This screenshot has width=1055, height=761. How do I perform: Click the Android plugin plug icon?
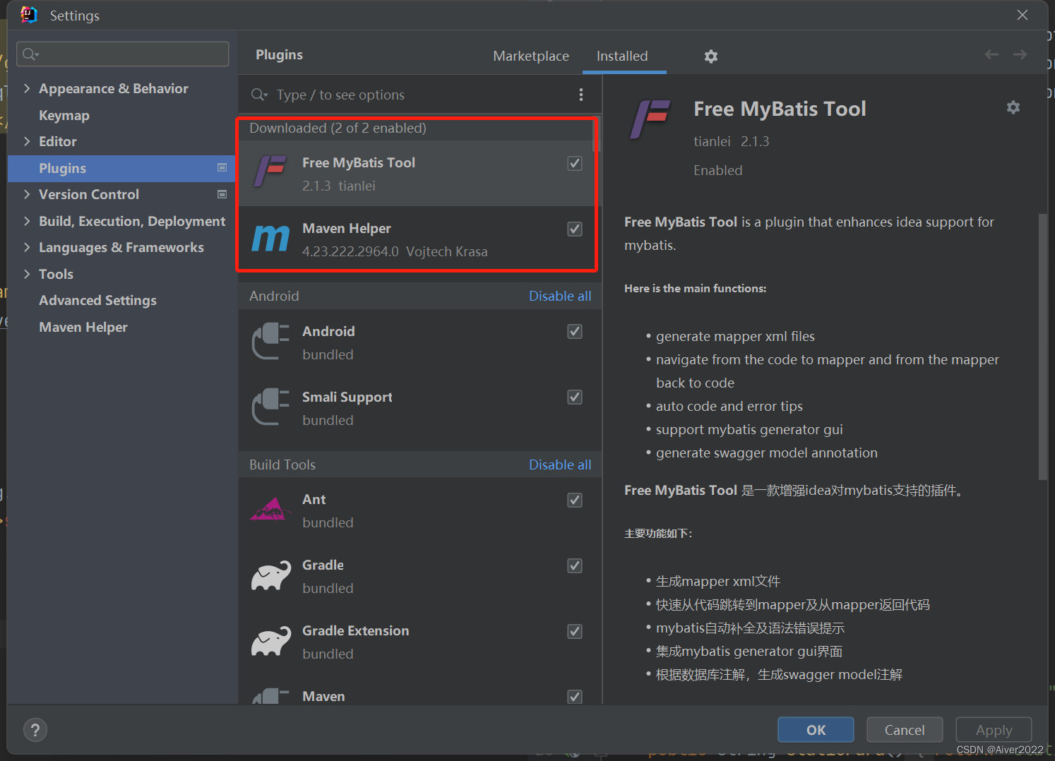(x=270, y=341)
